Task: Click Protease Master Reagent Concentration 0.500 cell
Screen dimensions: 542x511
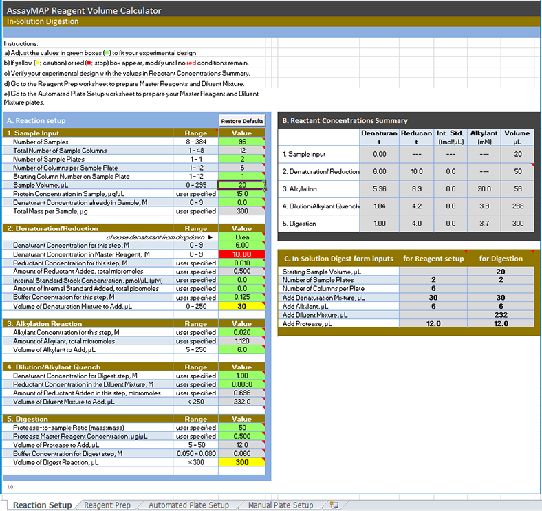Action: click(241, 436)
